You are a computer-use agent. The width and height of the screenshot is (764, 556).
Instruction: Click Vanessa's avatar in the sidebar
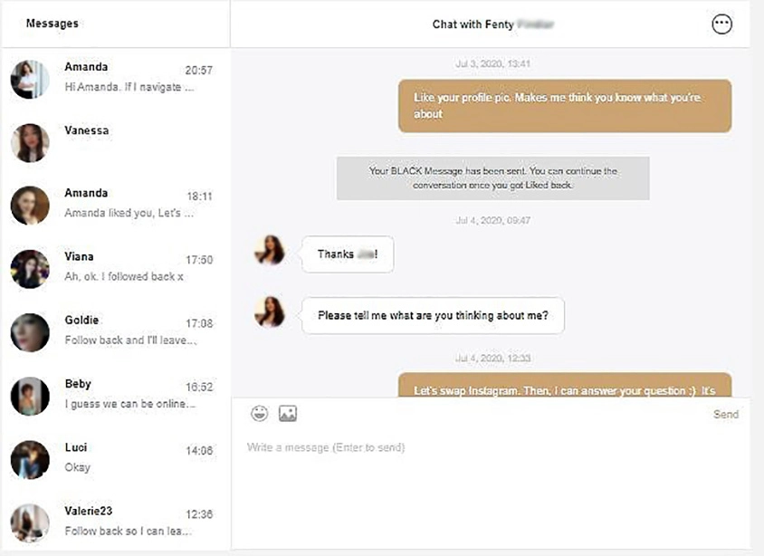pos(30,142)
